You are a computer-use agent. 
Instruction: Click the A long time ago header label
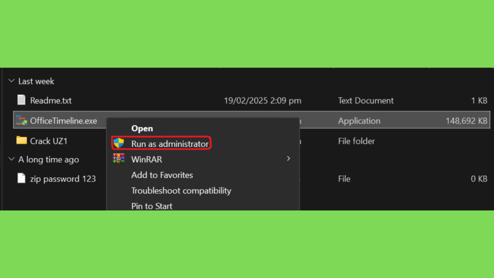(x=49, y=159)
